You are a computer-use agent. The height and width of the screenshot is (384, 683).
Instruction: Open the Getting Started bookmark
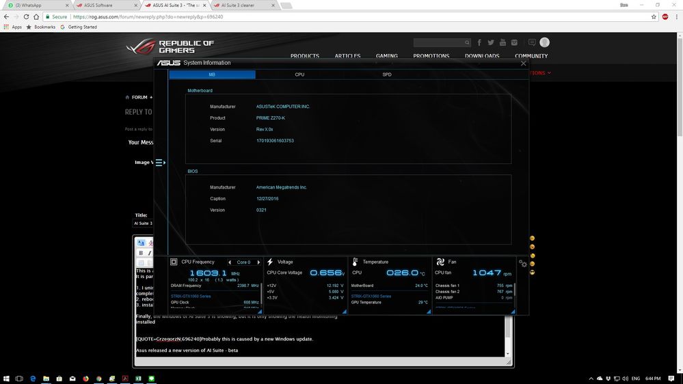(79, 27)
